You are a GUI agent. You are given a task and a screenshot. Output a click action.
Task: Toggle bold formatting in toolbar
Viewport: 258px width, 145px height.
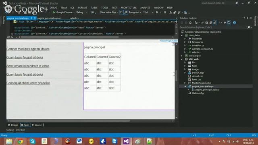point(157,12)
